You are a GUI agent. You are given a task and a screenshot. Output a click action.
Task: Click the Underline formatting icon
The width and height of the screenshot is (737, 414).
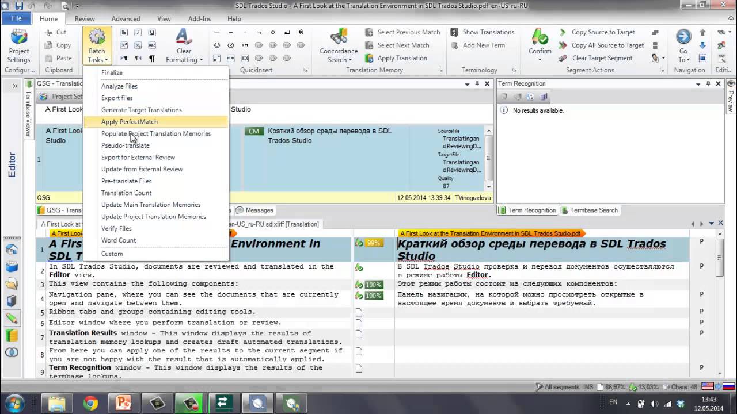[152, 33]
